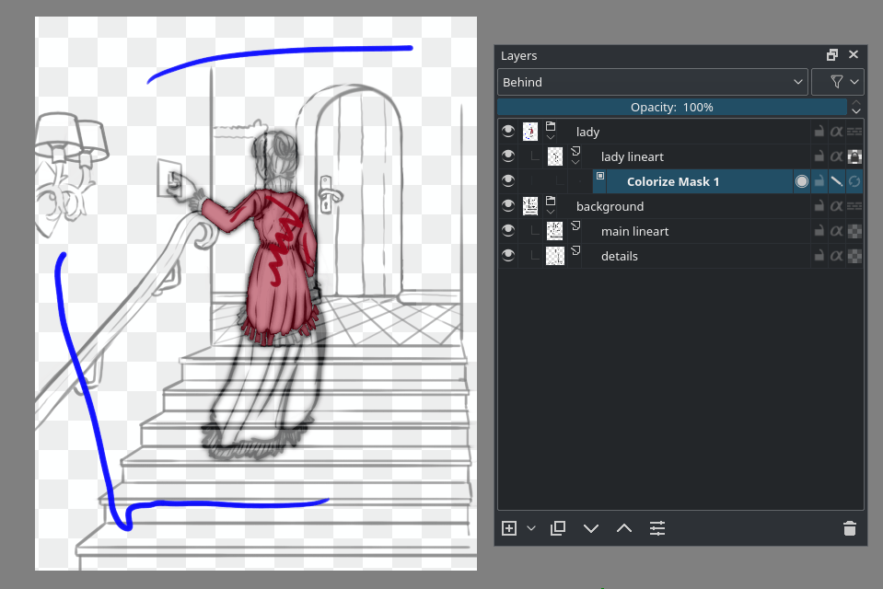Click the background layer thumbnail
This screenshot has width=883, height=589.
pyautogui.click(x=529, y=206)
